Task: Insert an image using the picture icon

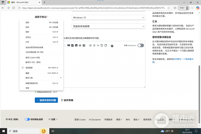Action: (76, 46)
